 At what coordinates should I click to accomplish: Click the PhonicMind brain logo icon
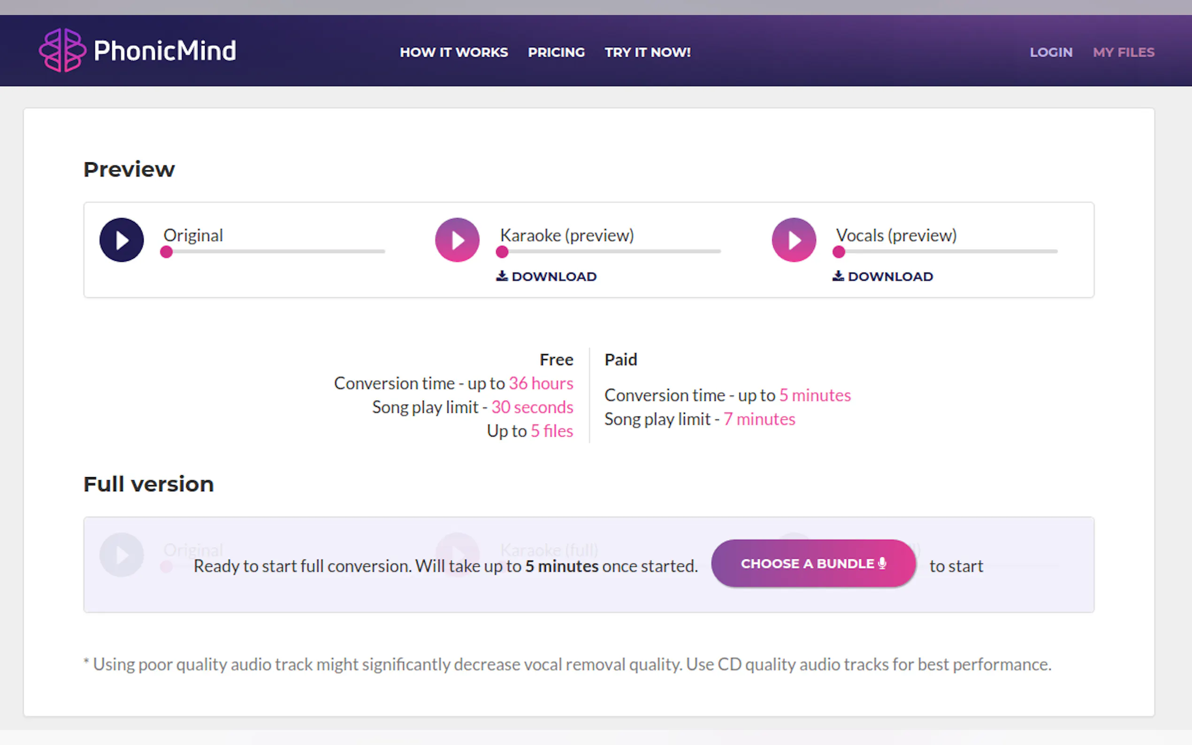(62, 50)
